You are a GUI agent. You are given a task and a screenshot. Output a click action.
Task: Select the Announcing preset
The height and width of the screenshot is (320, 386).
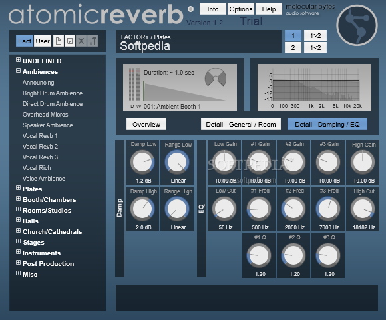(x=39, y=83)
